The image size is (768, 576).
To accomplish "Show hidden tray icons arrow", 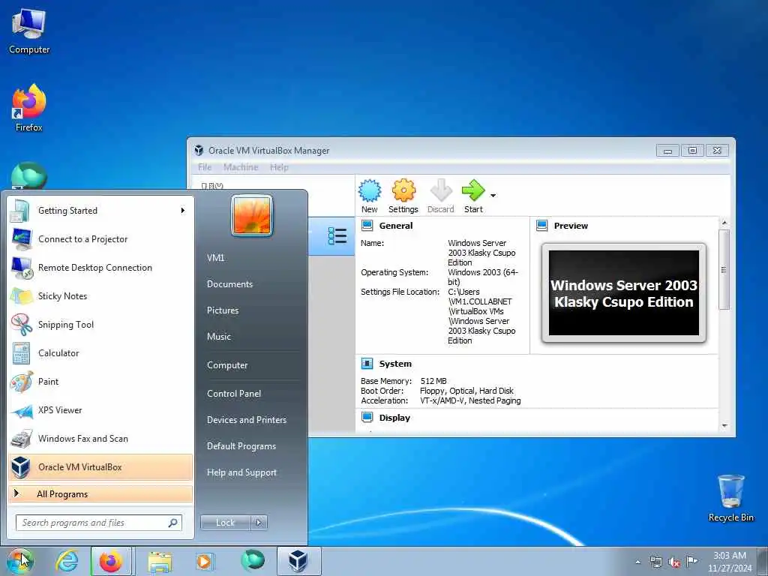I will (x=637, y=562).
